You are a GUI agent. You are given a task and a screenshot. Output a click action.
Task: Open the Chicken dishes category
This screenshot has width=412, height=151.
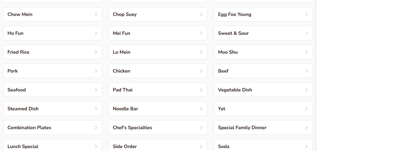[158, 71]
